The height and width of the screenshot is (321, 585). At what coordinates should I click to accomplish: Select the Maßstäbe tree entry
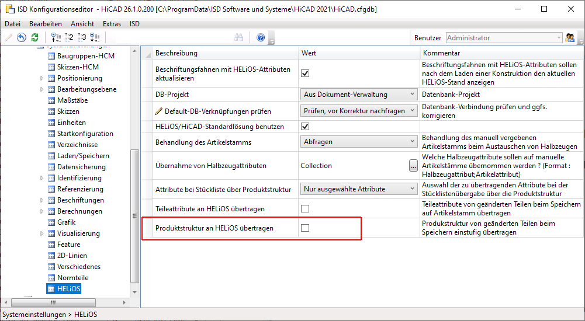72,100
